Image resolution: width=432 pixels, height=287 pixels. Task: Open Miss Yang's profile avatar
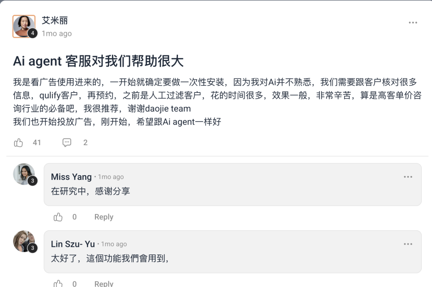click(x=24, y=174)
